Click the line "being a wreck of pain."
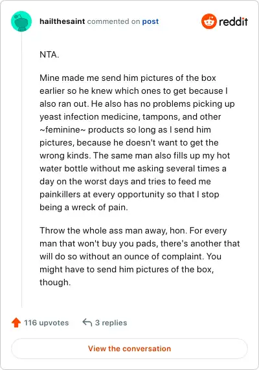The width and height of the screenshot is (259, 370). coord(84,208)
